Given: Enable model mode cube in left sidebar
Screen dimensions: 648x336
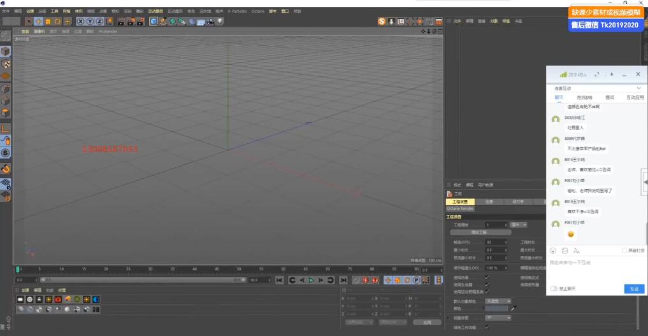Looking at the screenshot, I should coord(5,52).
